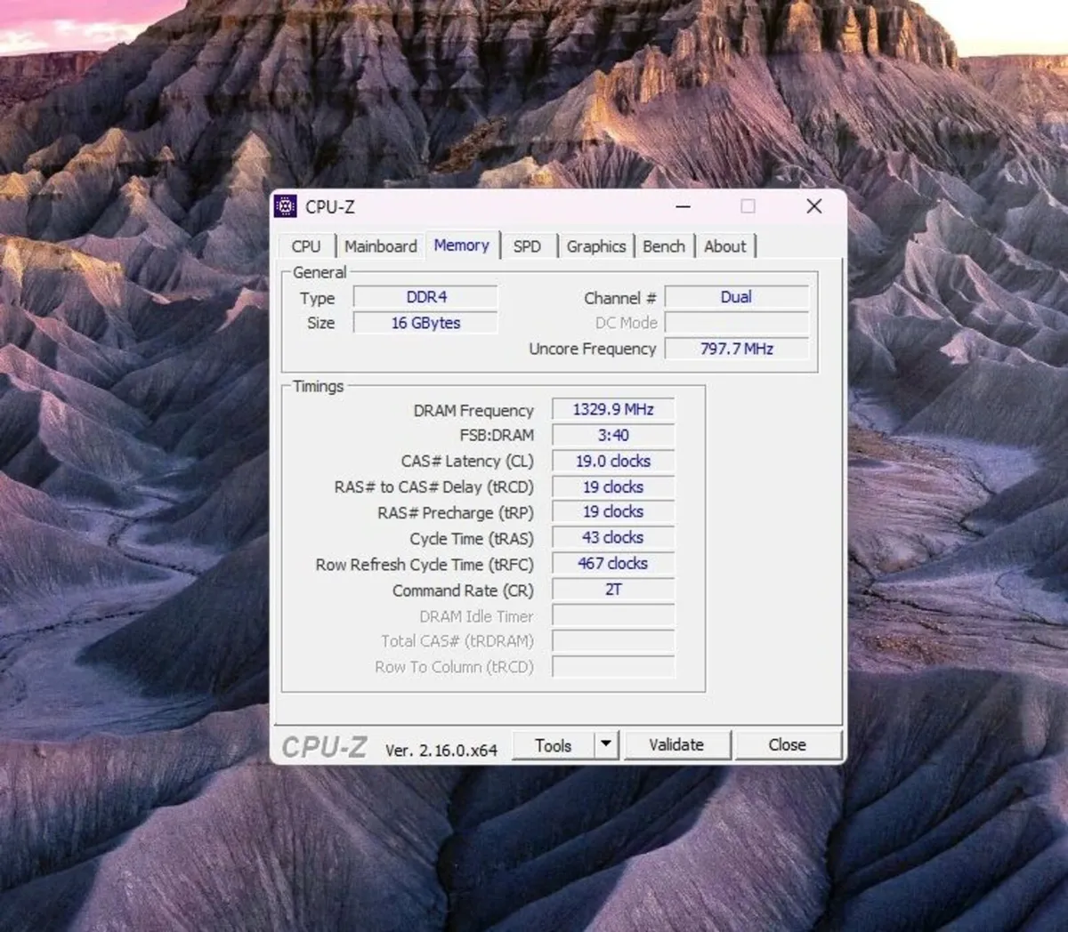
Task: Click the Validate button
Action: tap(676, 745)
